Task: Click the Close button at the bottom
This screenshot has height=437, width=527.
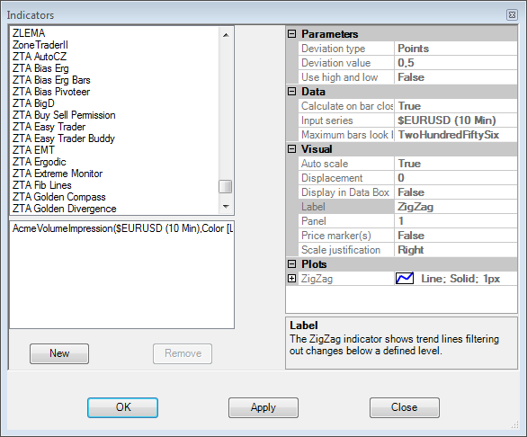Action: click(405, 407)
